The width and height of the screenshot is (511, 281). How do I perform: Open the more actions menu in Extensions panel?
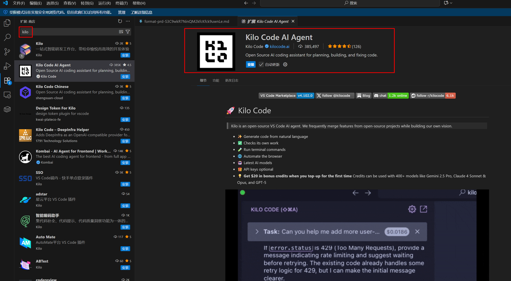[128, 21]
